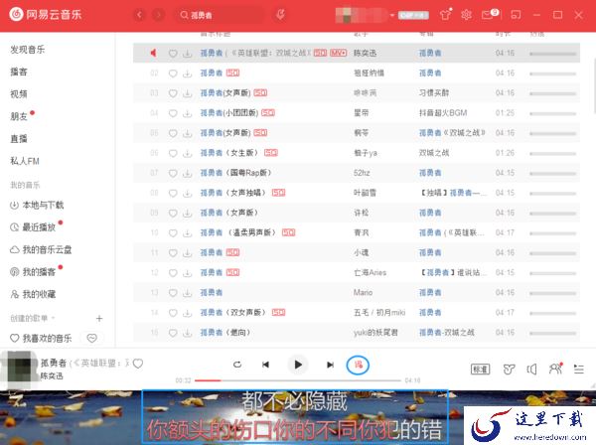Open 我的收藏 in the sidebar
The width and height of the screenshot is (596, 445).
(33, 294)
